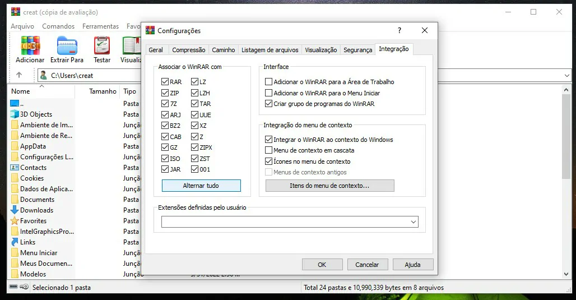Click the Menu Iniciar folder icon

pyautogui.click(x=15, y=252)
